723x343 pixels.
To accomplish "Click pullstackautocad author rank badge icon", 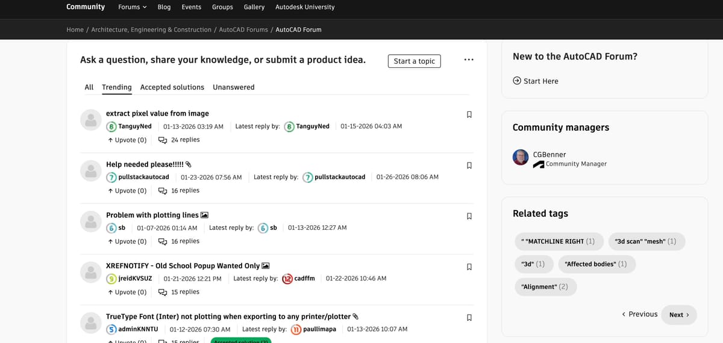I will (x=111, y=177).
